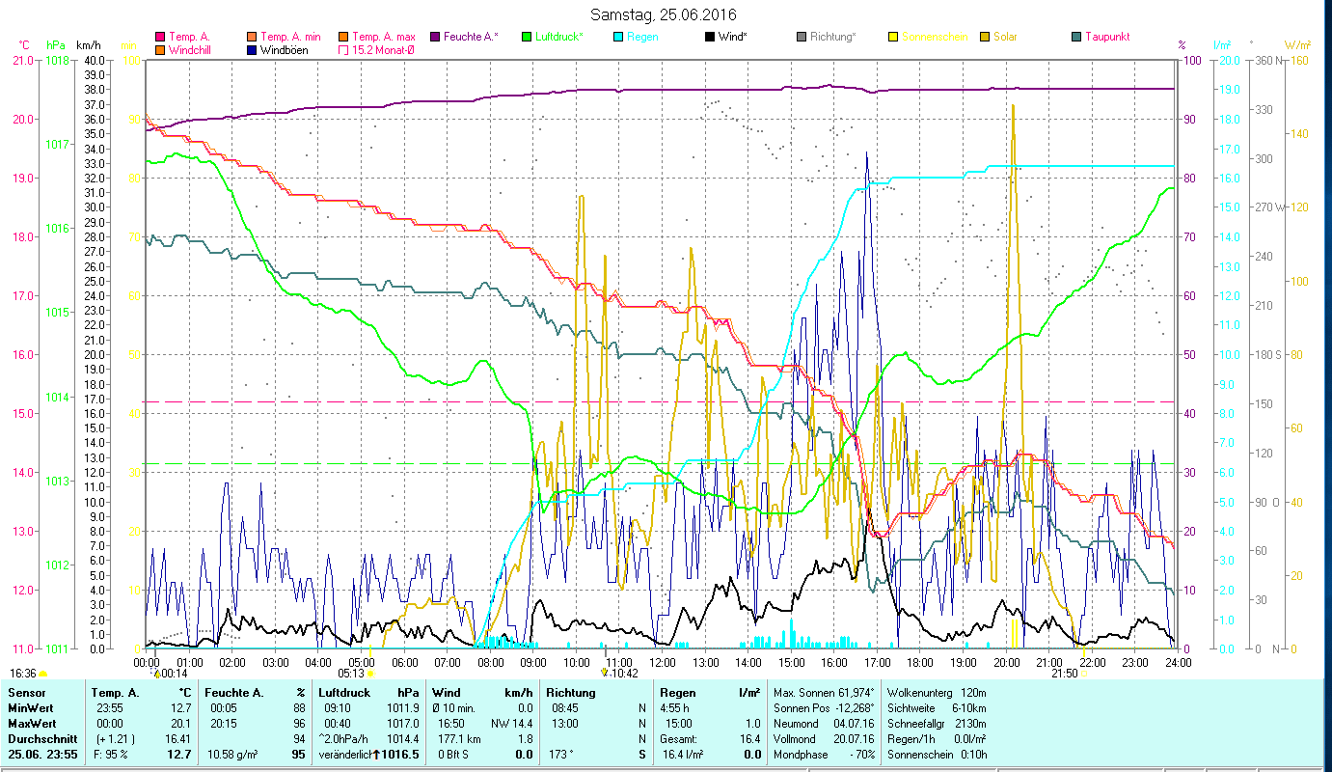Click the Sensor header in the data table
The width and height of the screenshot is (1332, 772).
click(x=27, y=693)
